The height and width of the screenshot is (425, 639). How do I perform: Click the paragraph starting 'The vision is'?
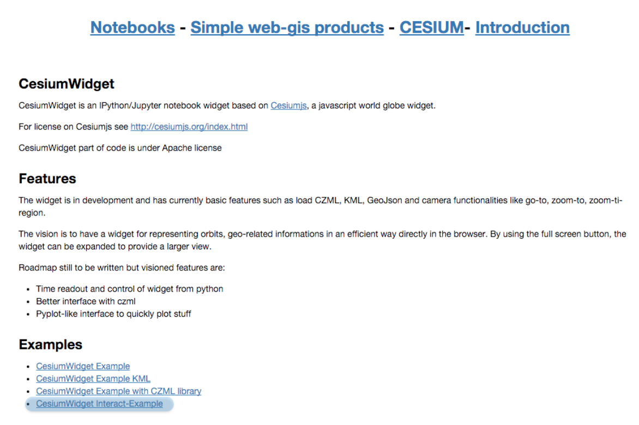click(x=322, y=241)
